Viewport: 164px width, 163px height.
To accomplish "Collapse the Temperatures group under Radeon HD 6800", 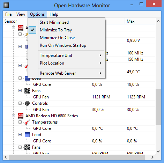I will (x=20, y=122).
